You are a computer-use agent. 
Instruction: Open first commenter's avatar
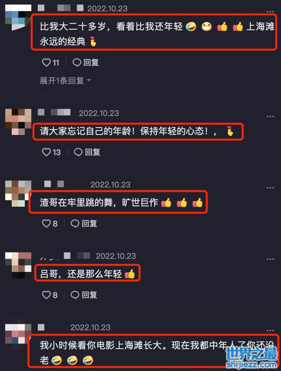tap(18, 18)
